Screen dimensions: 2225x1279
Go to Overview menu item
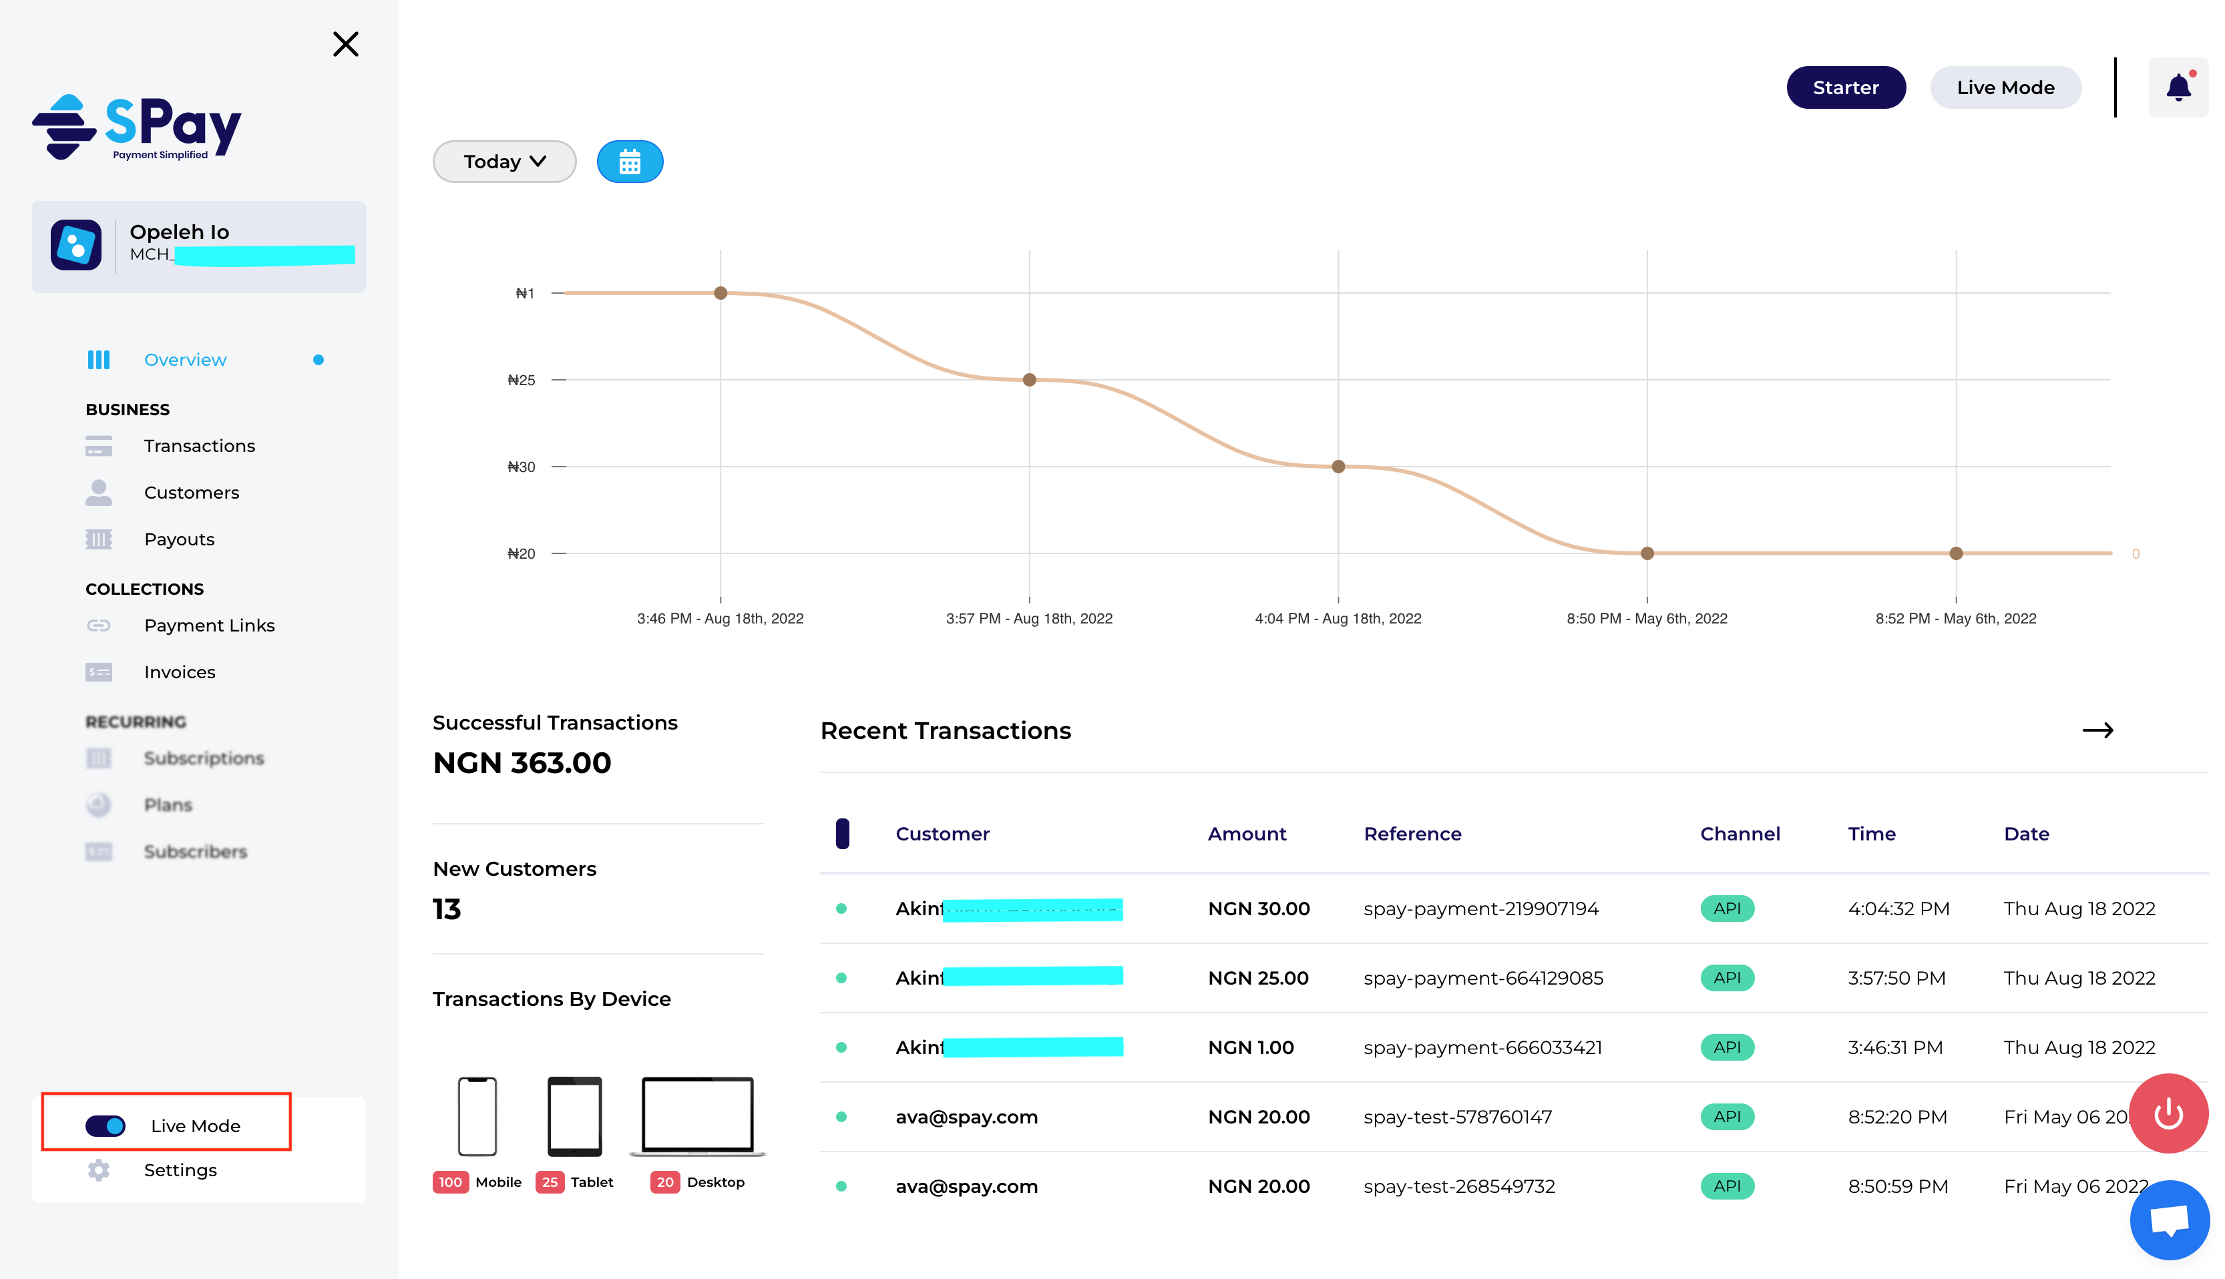(186, 359)
